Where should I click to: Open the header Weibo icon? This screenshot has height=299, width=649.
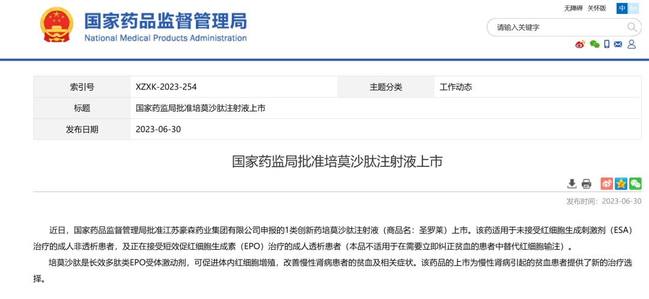(x=580, y=44)
